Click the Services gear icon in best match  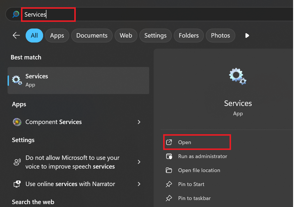17,80
